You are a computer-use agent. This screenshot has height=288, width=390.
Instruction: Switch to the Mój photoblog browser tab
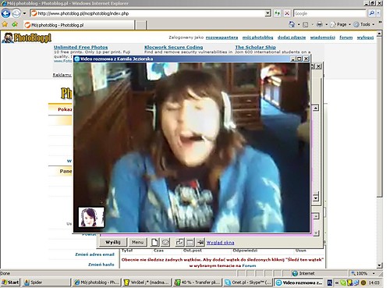coord(79,25)
